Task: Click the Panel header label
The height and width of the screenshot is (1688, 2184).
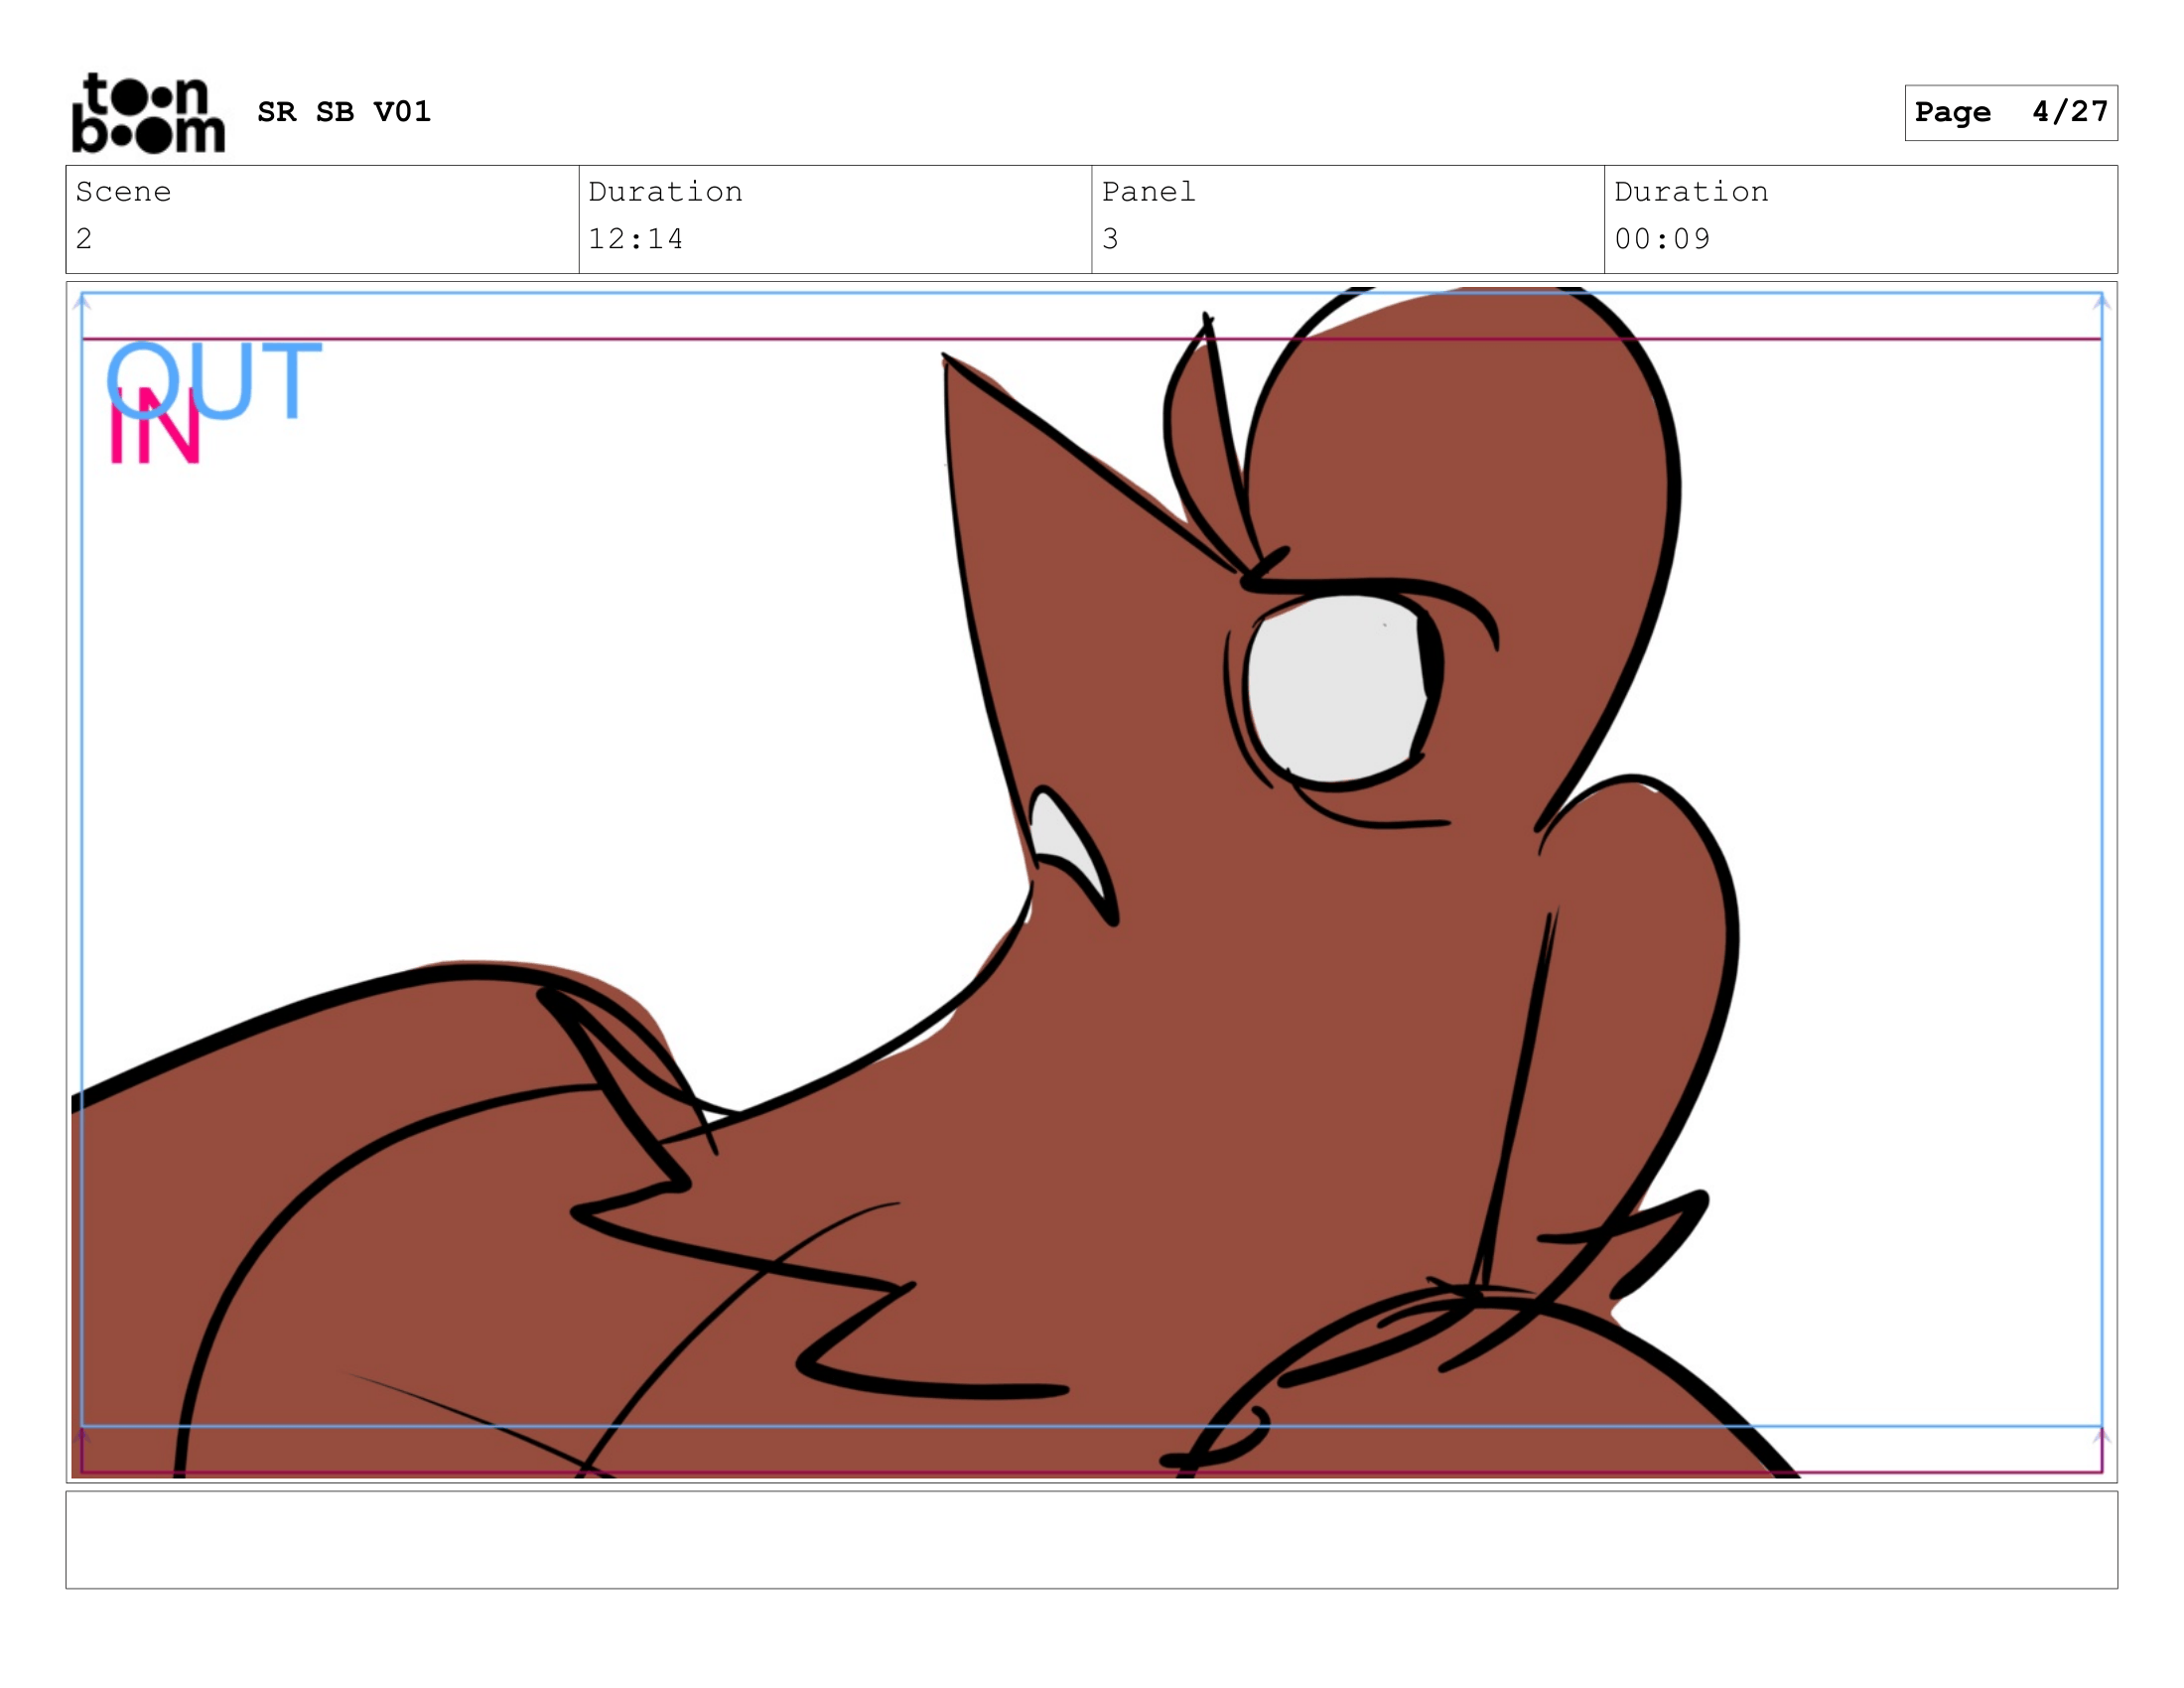Action: click(x=1148, y=192)
